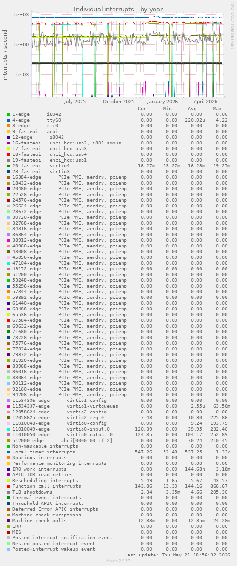Click the blue 4-edge ttyS0 legend swatch
Screen dimensions: 237x566
[8, 120]
